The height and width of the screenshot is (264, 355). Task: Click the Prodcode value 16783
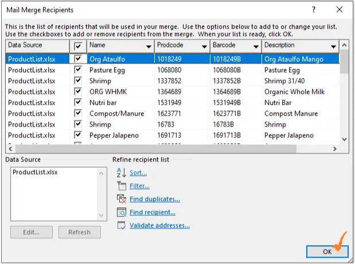[x=166, y=124]
